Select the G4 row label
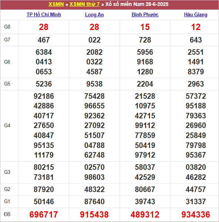The width and height of the screenshot is (219, 222). pos(7,125)
